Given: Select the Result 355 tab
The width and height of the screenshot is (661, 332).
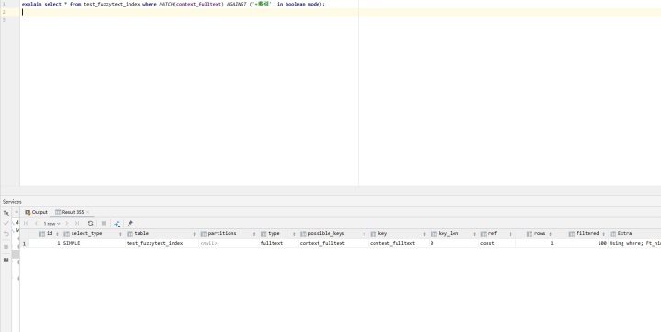Looking at the screenshot, I should (70, 212).
